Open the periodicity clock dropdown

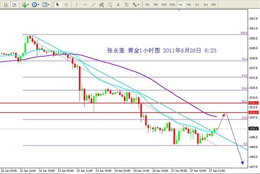[x=35, y=5]
